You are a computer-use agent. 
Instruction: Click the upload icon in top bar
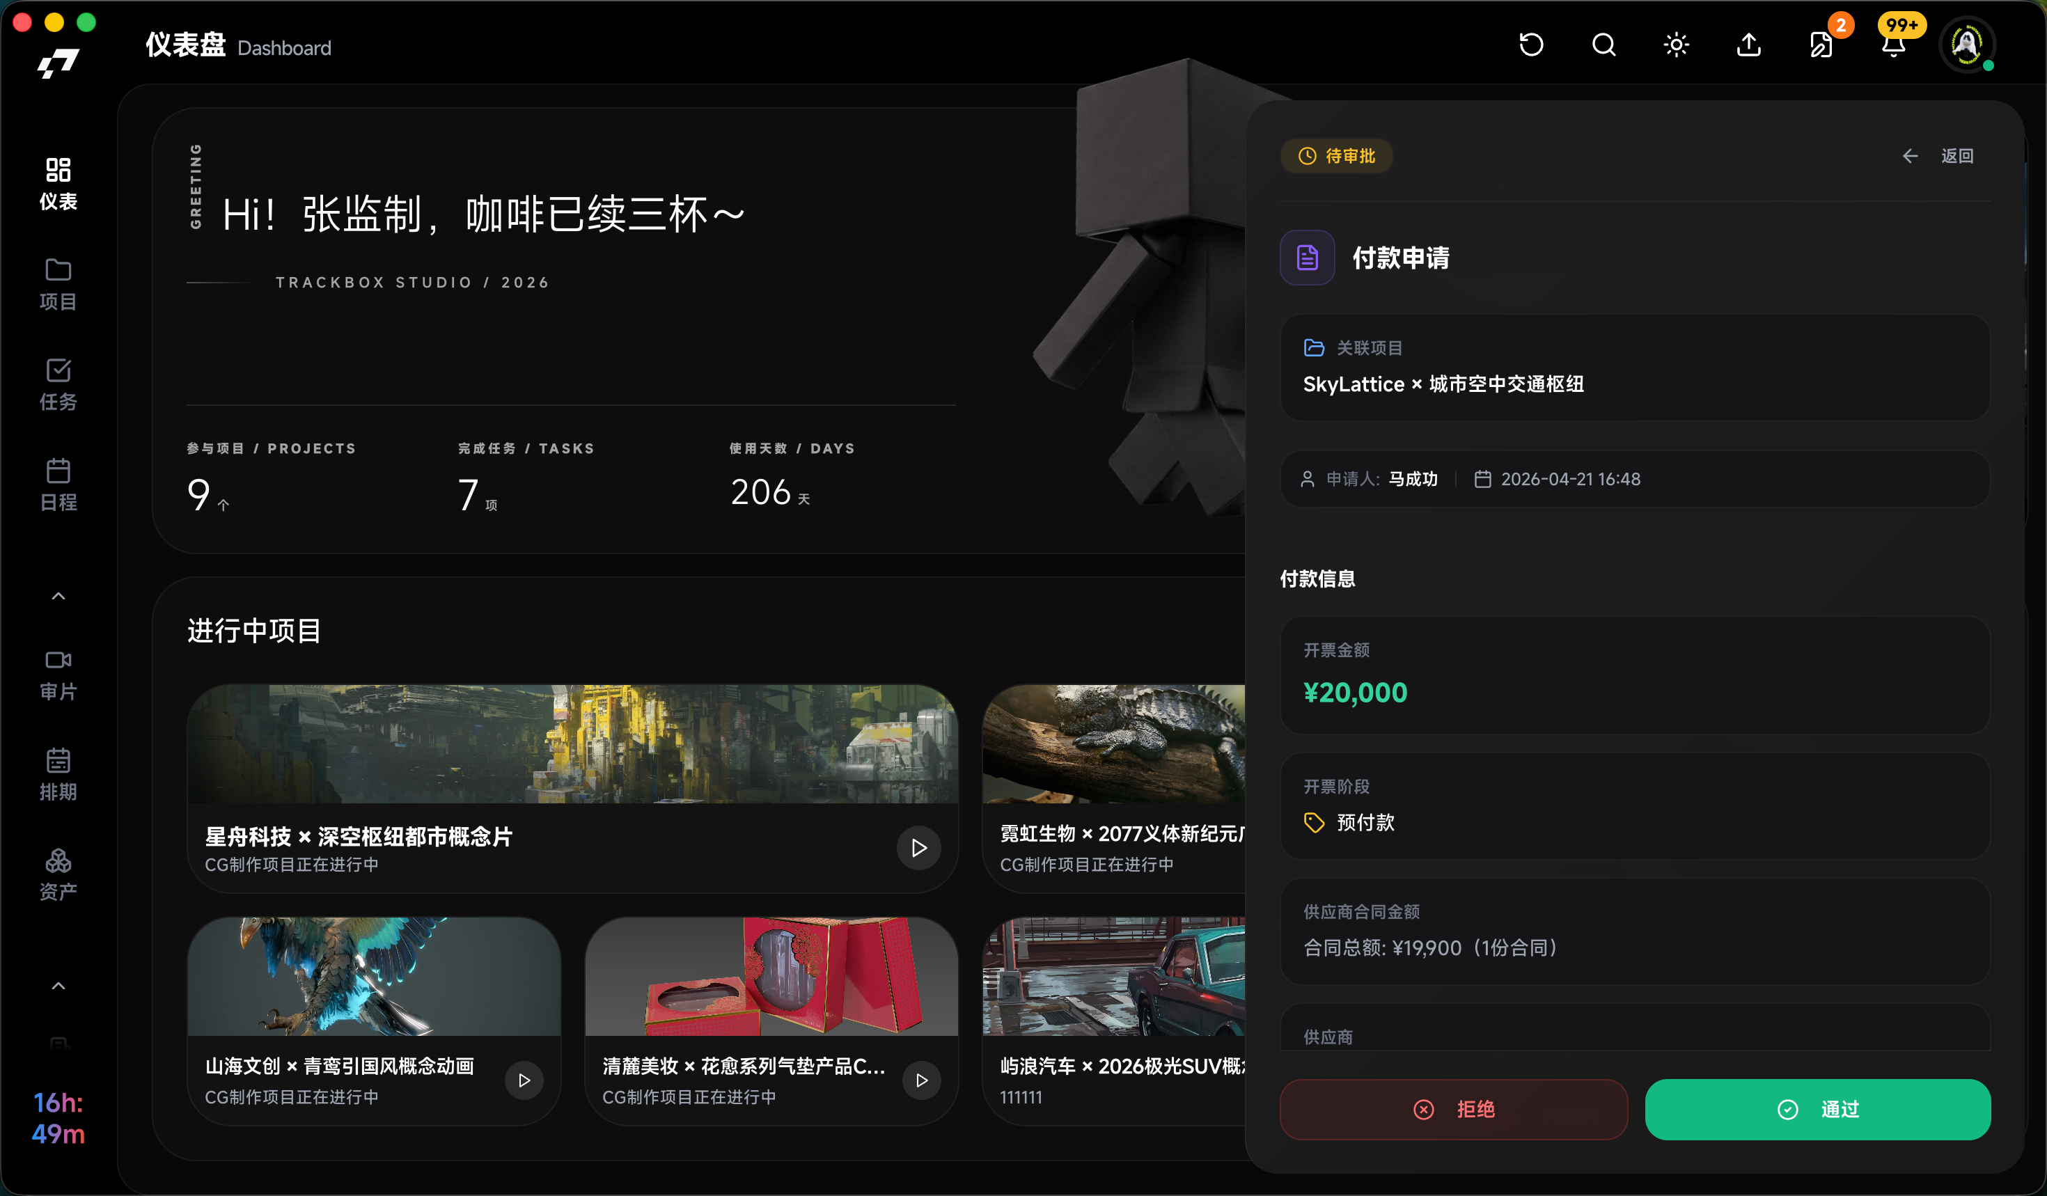1748,45
